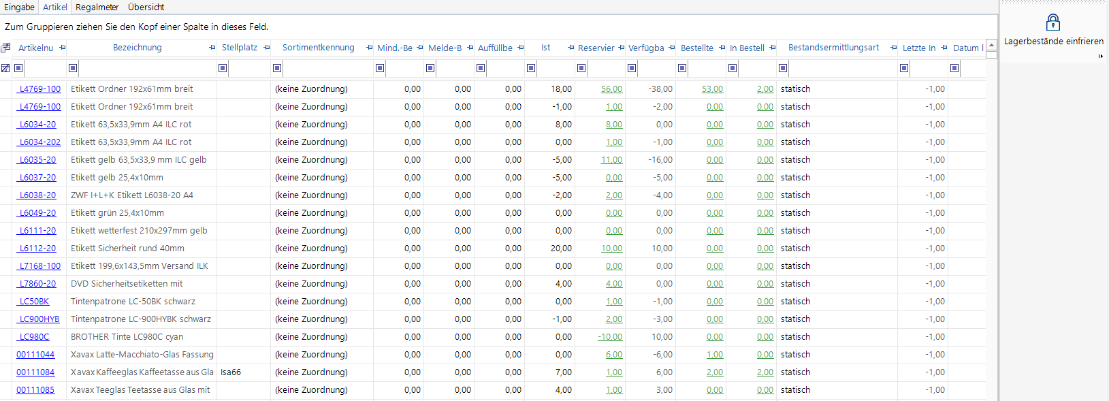
Task: Switch to the Regalmeter tab
Action: [x=97, y=7]
